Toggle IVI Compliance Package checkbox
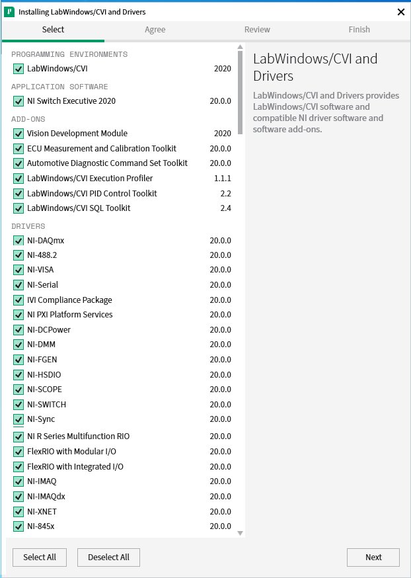 pyautogui.click(x=18, y=300)
